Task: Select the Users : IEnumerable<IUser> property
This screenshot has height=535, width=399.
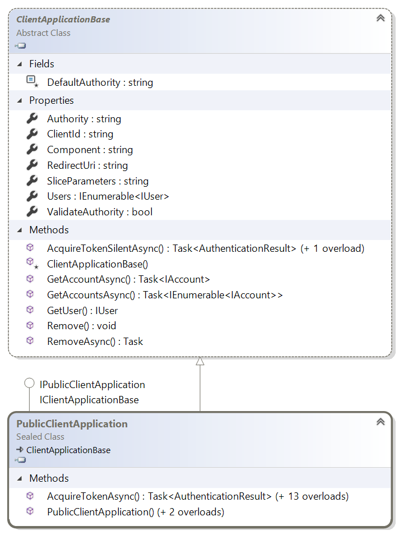Action: point(108,196)
